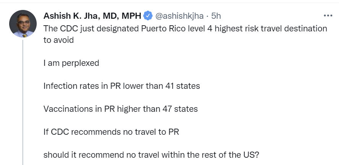The image size is (339, 165).
Task: Click the final line about travel within the US
Action: [151, 155]
